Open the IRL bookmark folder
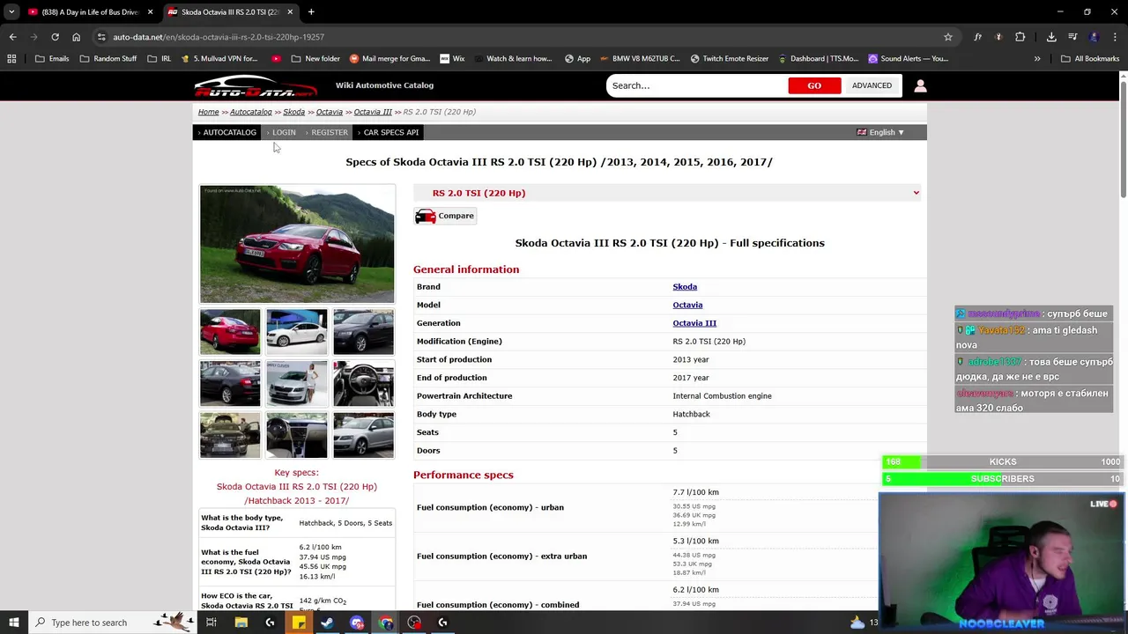 coord(160,59)
